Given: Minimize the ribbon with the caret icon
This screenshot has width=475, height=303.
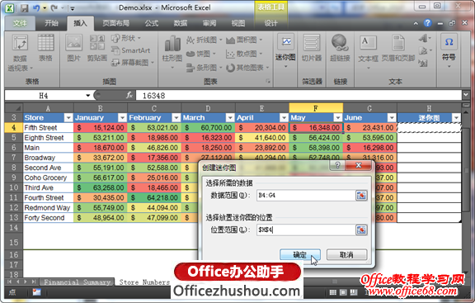Looking at the screenshot, I should [x=416, y=23].
